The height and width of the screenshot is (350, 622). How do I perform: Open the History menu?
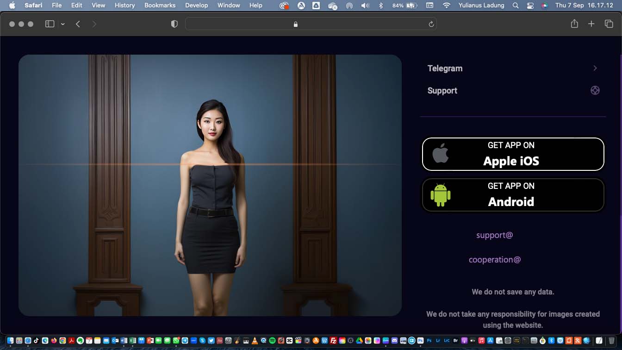(x=124, y=6)
